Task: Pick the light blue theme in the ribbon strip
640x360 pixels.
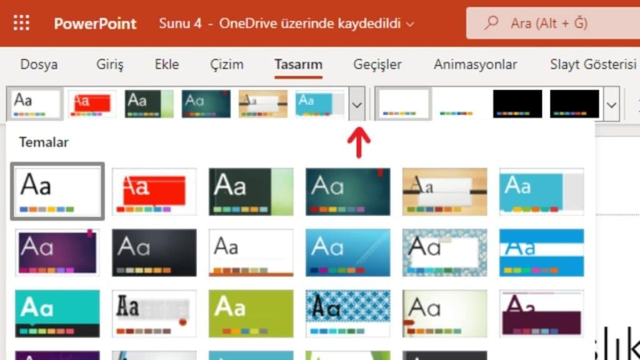Action: [x=320, y=104]
